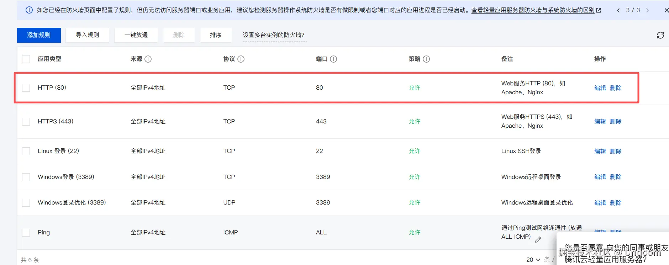Click the 排序 button
The width and height of the screenshot is (669, 265).
216,35
